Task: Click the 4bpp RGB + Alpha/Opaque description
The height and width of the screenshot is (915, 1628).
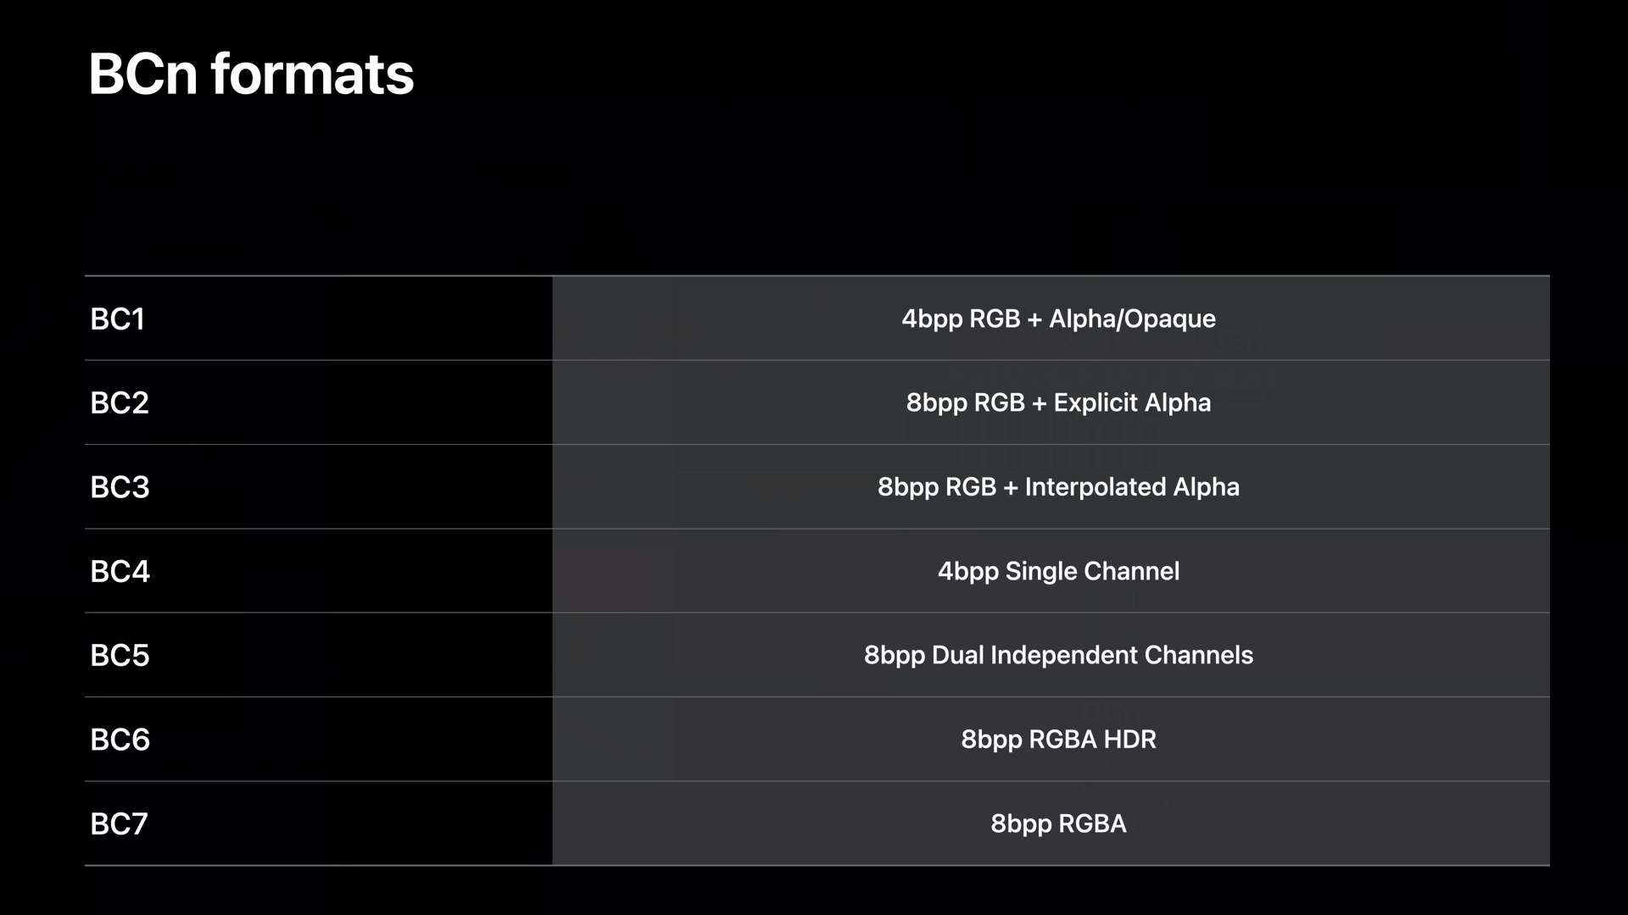Action: [1058, 319]
